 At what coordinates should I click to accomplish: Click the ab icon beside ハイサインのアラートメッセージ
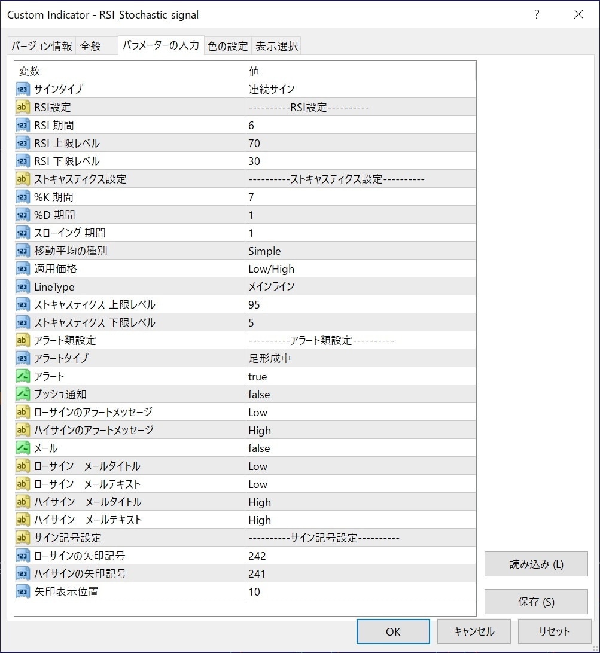23,430
